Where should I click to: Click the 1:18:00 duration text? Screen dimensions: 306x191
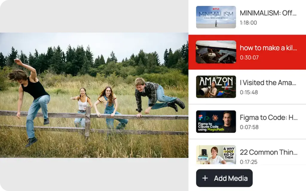pyautogui.click(x=248, y=23)
